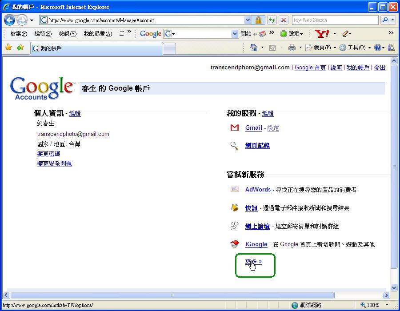Click the browser Forward arrow button
Image resolution: width=400 pixels, height=311 pixels.
click(x=22, y=20)
